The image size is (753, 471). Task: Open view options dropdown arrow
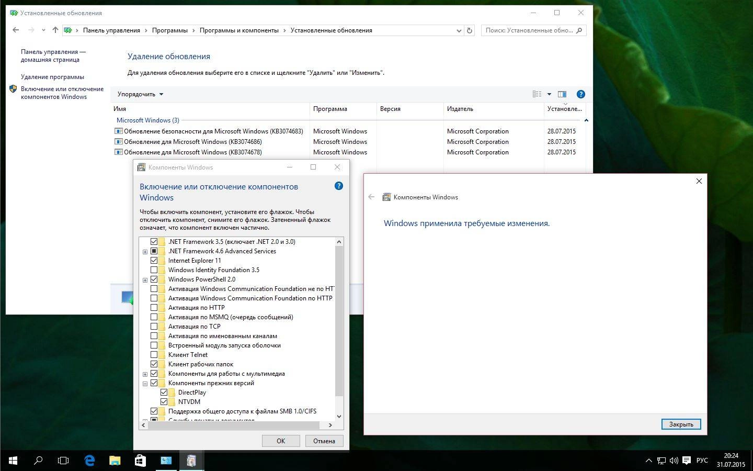click(x=549, y=94)
